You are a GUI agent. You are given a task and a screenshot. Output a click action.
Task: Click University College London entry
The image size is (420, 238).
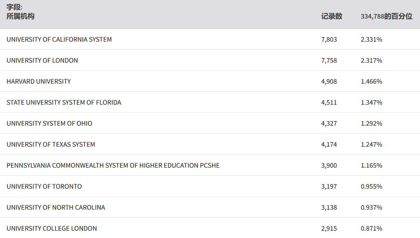click(x=52, y=229)
